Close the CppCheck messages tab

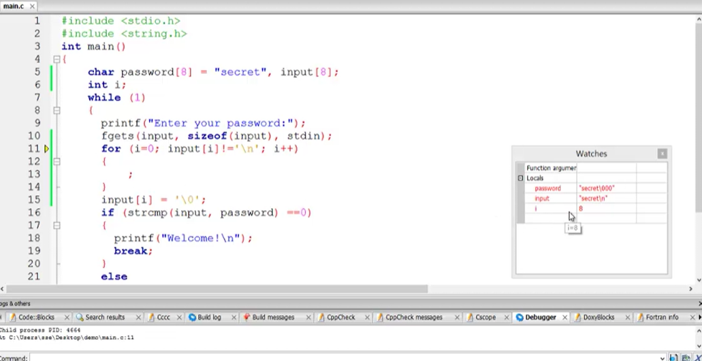tap(457, 317)
